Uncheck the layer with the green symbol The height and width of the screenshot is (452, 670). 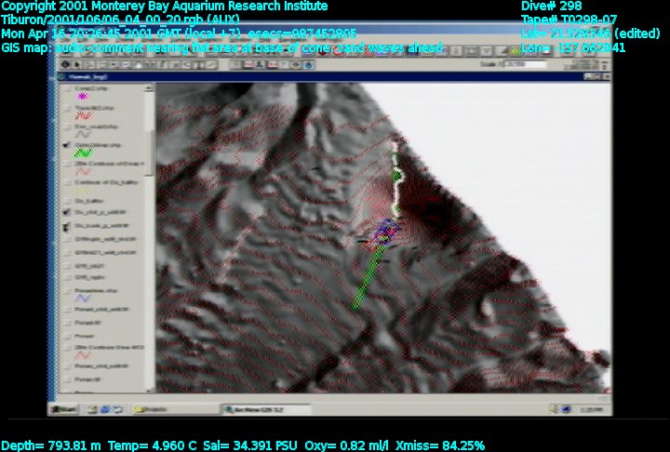[64, 146]
